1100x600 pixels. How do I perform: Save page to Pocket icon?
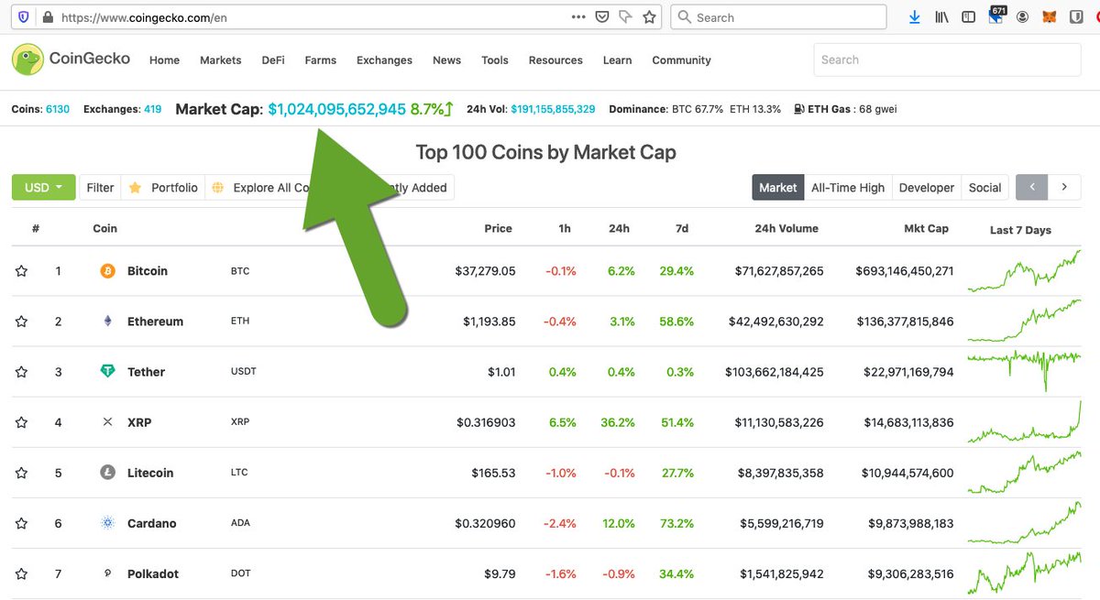(x=602, y=17)
